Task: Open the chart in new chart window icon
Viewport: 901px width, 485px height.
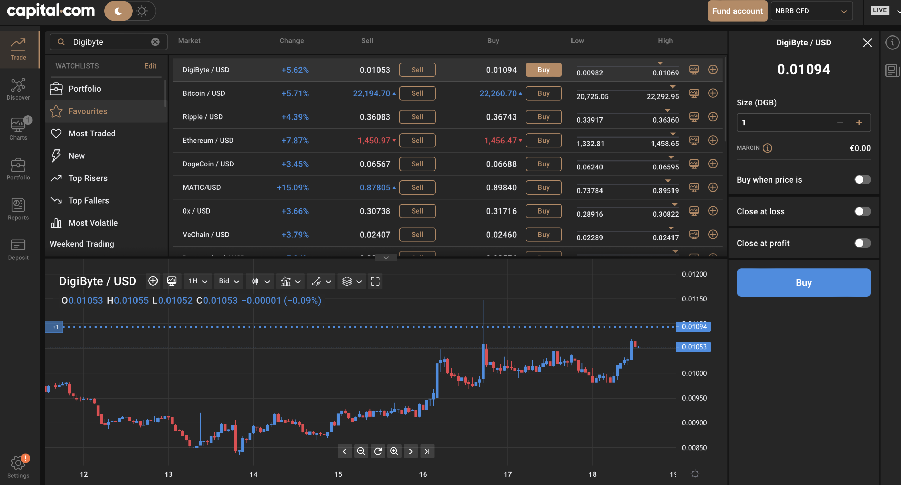Action: click(172, 281)
